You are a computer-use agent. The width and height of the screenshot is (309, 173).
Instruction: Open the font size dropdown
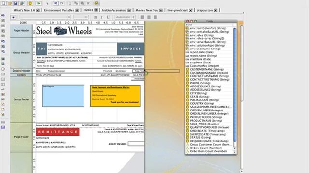tap(81, 17)
